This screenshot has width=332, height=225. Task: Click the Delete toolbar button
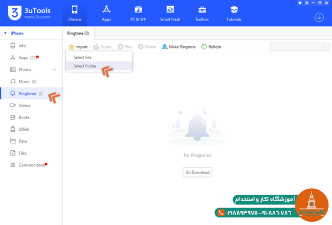147,47
